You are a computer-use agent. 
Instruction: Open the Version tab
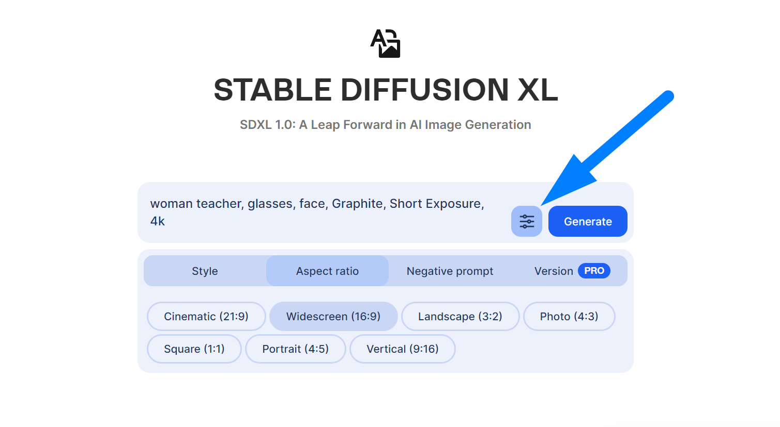[553, 271]
